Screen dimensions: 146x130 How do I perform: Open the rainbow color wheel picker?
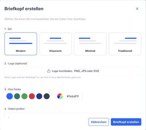(x=60, y=96)
